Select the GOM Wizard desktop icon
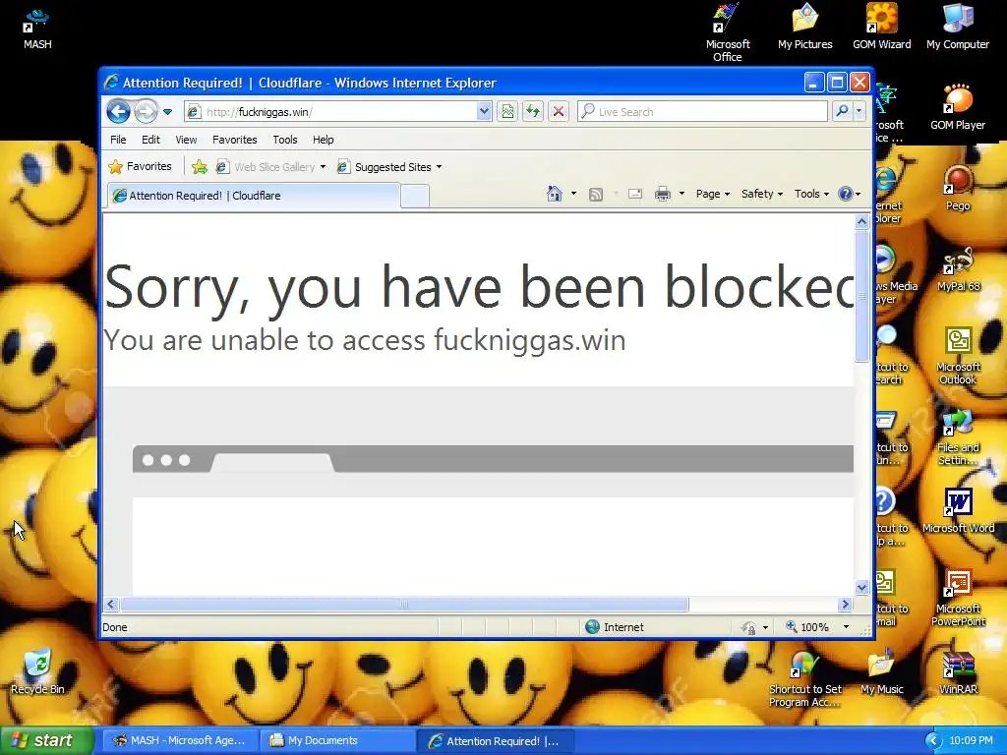The height and width of the screenshot is (755, 1007). pos(882,27)
